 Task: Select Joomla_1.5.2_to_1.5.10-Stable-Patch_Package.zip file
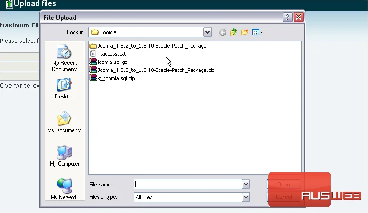tap(152, 70)
